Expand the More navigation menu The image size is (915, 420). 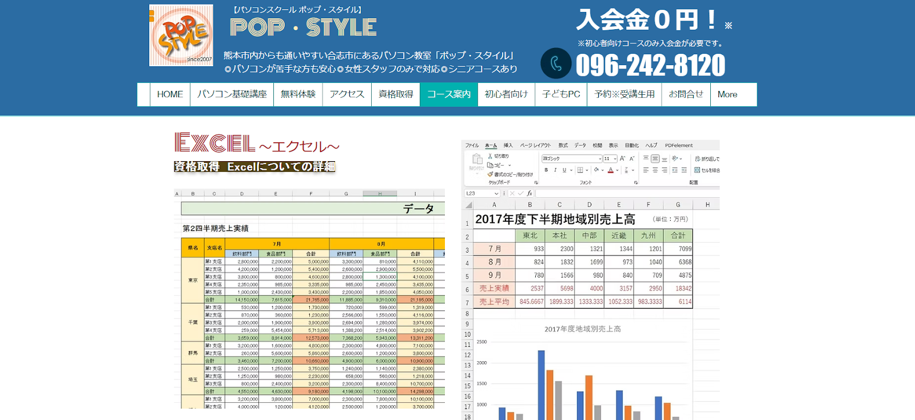point(727,94)
